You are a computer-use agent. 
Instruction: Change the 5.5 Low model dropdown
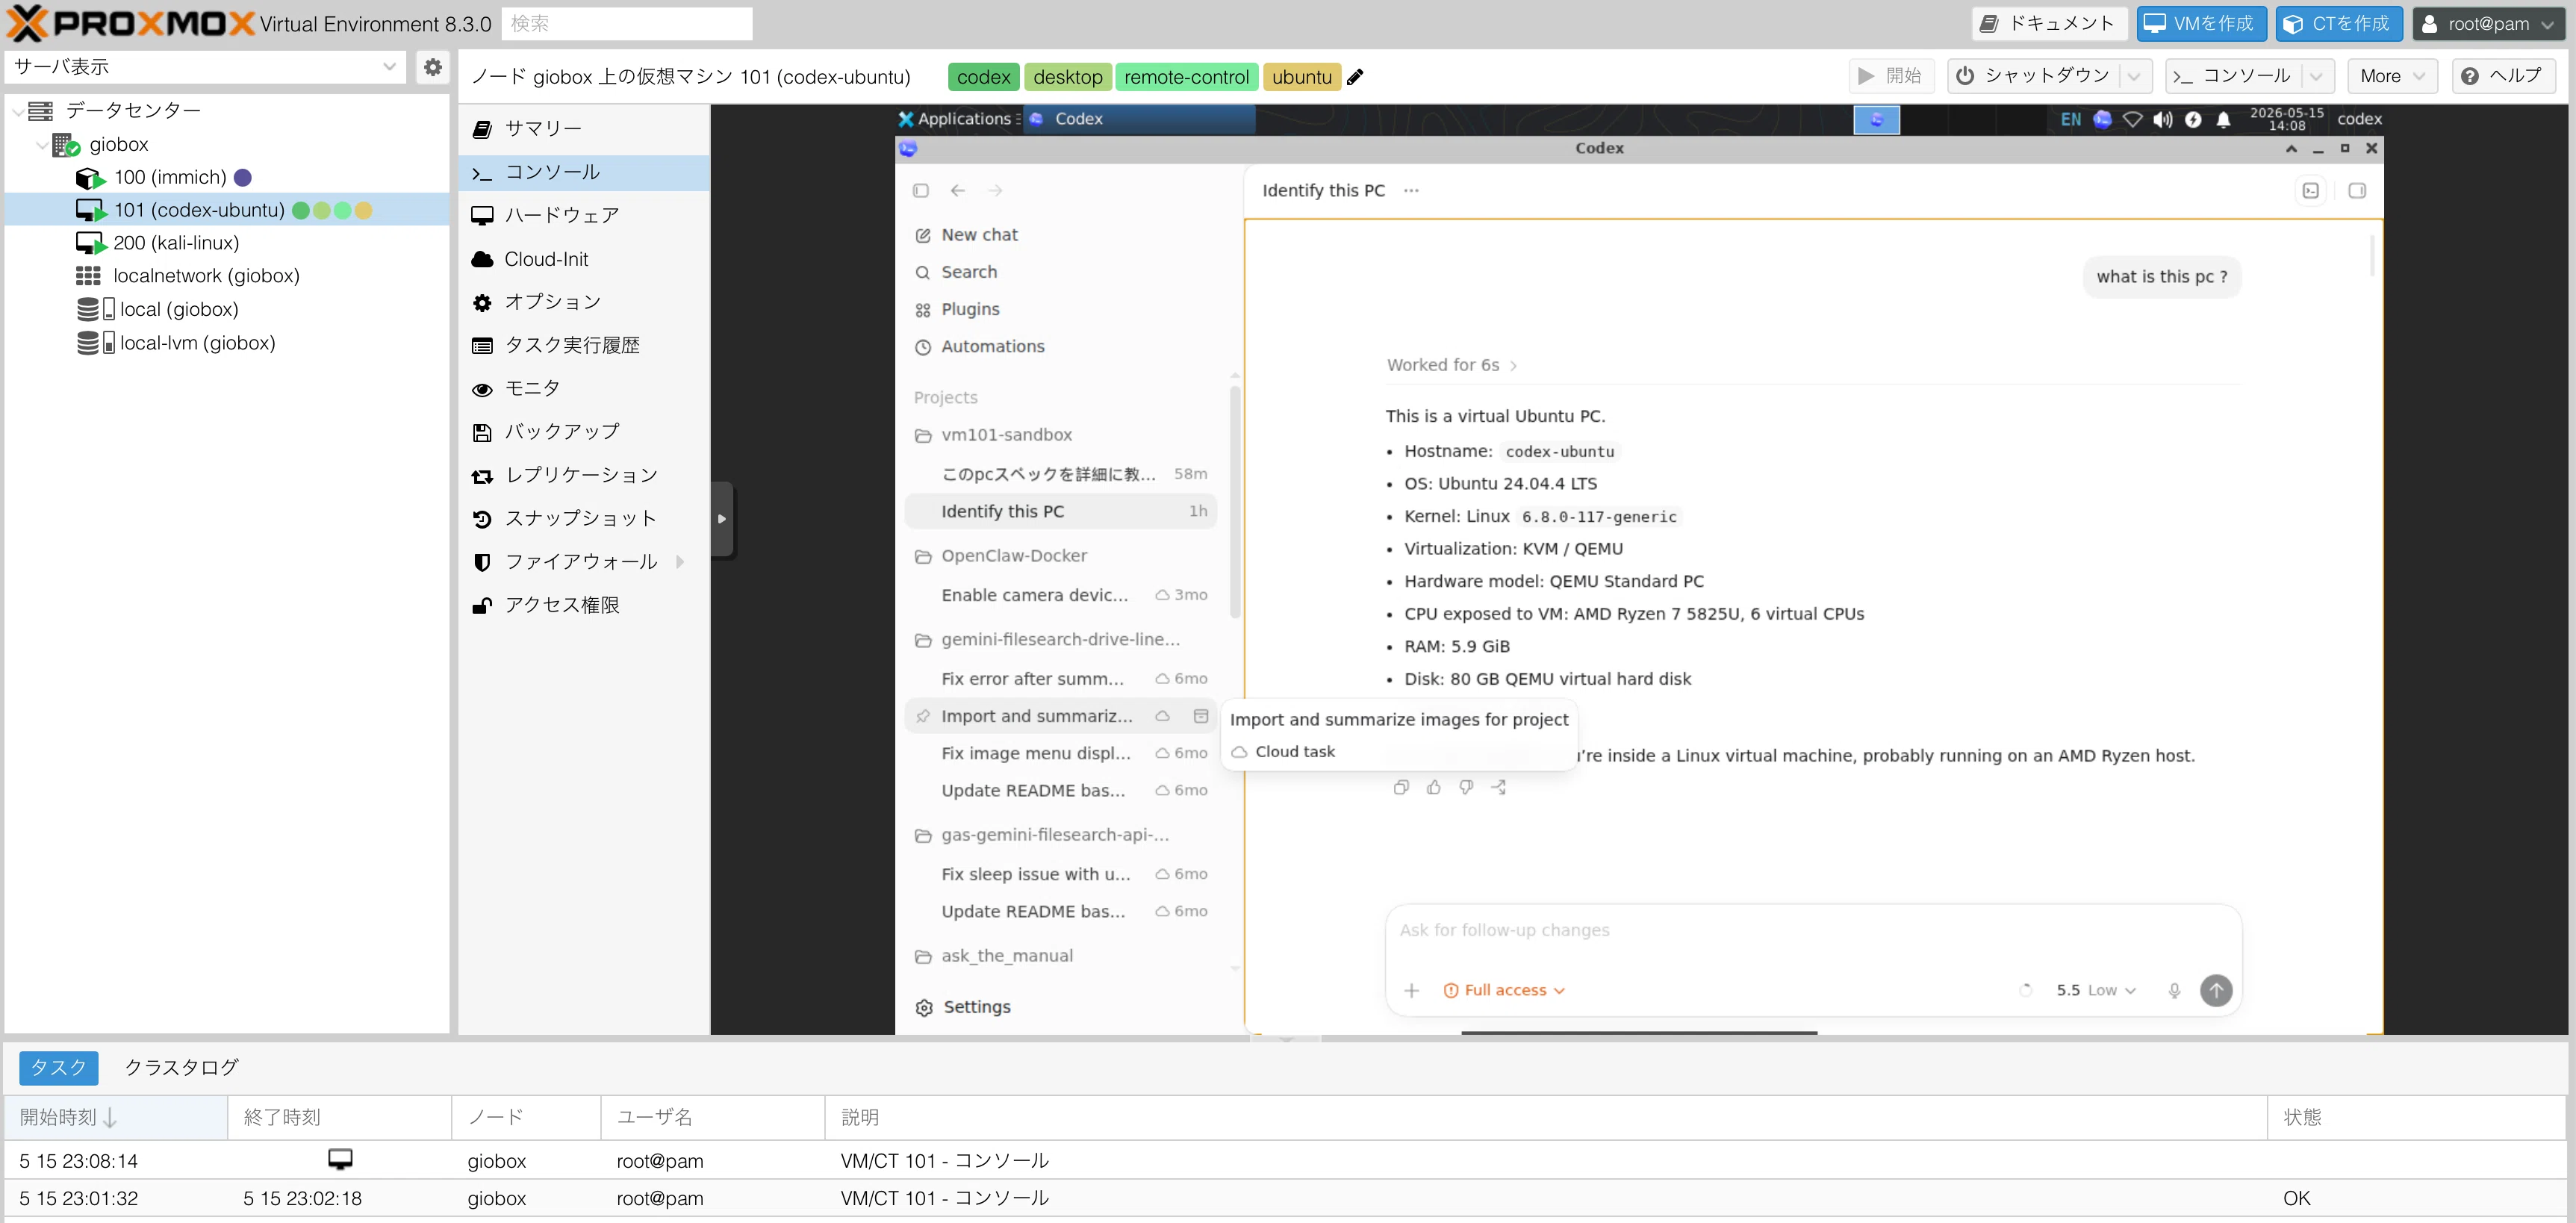pyautogui.click(x=2096, y=990)
